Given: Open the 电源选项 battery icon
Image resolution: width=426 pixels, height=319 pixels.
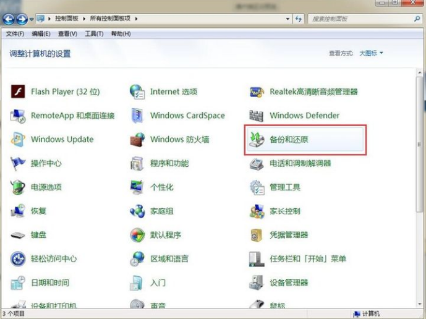Looking at the screenshot, I should (18, 187).
